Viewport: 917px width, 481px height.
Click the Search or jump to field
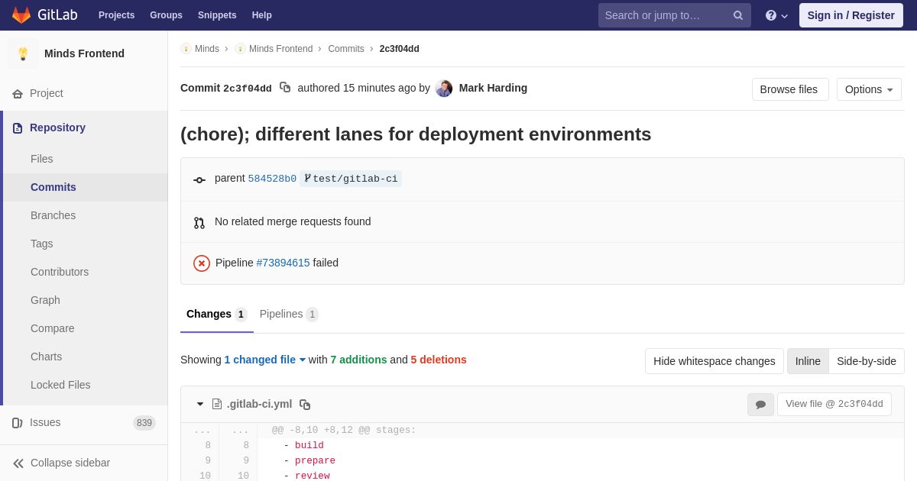[x=663, y=15]
